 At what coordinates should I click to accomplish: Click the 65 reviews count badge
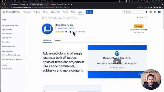66,32
